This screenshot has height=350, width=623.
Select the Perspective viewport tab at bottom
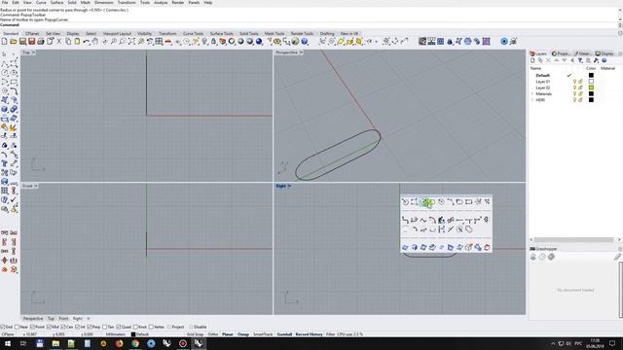(33, 319)
